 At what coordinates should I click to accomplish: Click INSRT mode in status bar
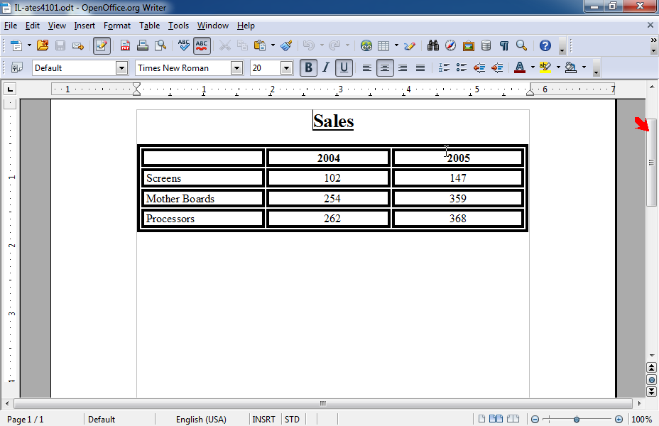263,420
